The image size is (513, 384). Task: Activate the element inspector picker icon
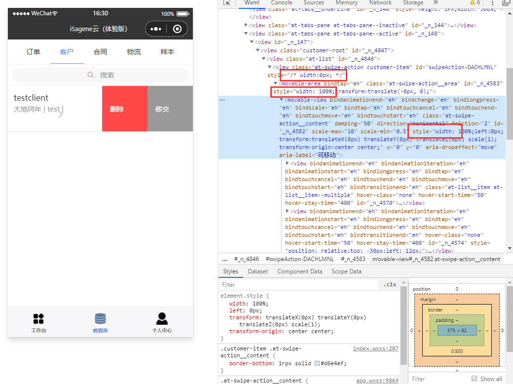(227, 2)
